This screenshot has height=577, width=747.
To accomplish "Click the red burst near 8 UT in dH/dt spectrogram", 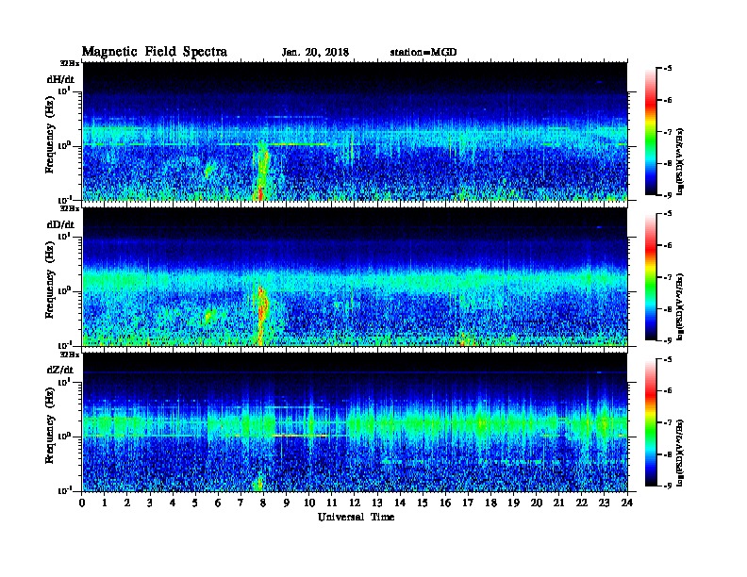I will coord(260,192).
